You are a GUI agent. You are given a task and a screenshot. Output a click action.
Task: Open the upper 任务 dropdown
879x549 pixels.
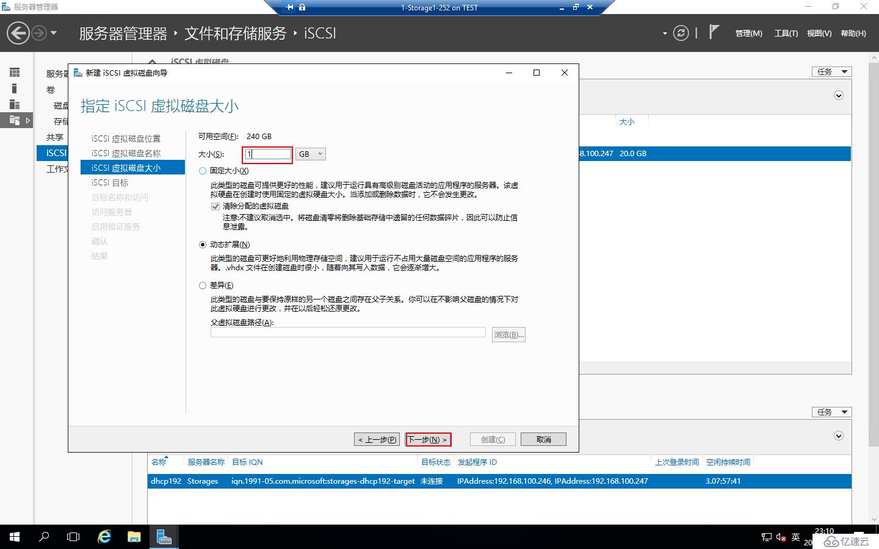pyautogui.click(x=831, y=71)
